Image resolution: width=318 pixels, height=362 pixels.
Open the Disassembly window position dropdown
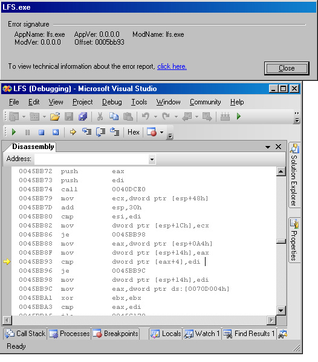coord(268,147)
